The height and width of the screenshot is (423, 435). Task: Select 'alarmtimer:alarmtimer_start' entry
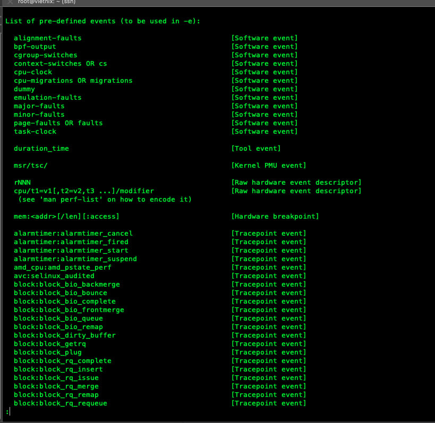tap(71, 251)
